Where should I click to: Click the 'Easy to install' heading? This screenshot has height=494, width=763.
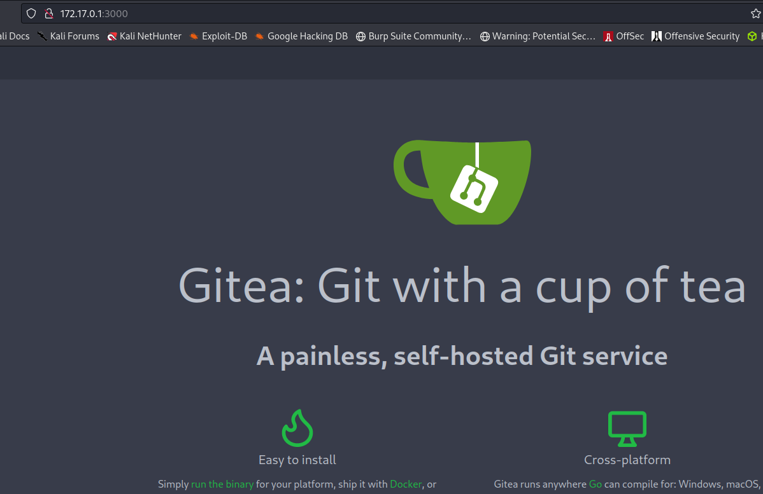pyautogui.click(x=297, y=460)
